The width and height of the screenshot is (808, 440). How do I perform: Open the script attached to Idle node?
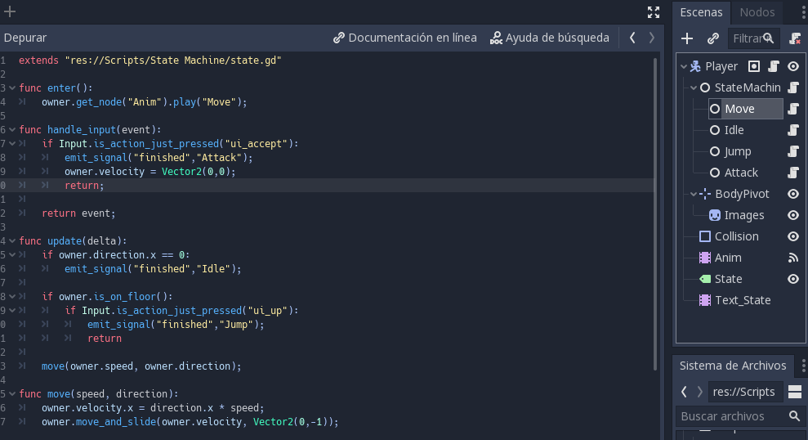(x=792, y=130)
